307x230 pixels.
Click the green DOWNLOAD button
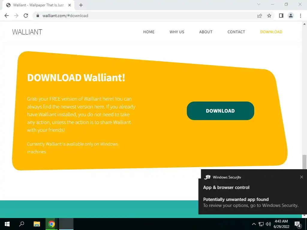point(220,111)
